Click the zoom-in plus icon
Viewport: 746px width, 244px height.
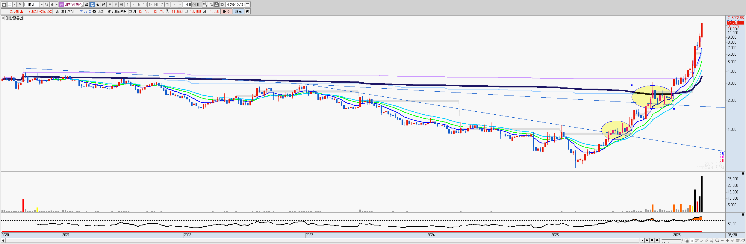[x=727, y=241]
